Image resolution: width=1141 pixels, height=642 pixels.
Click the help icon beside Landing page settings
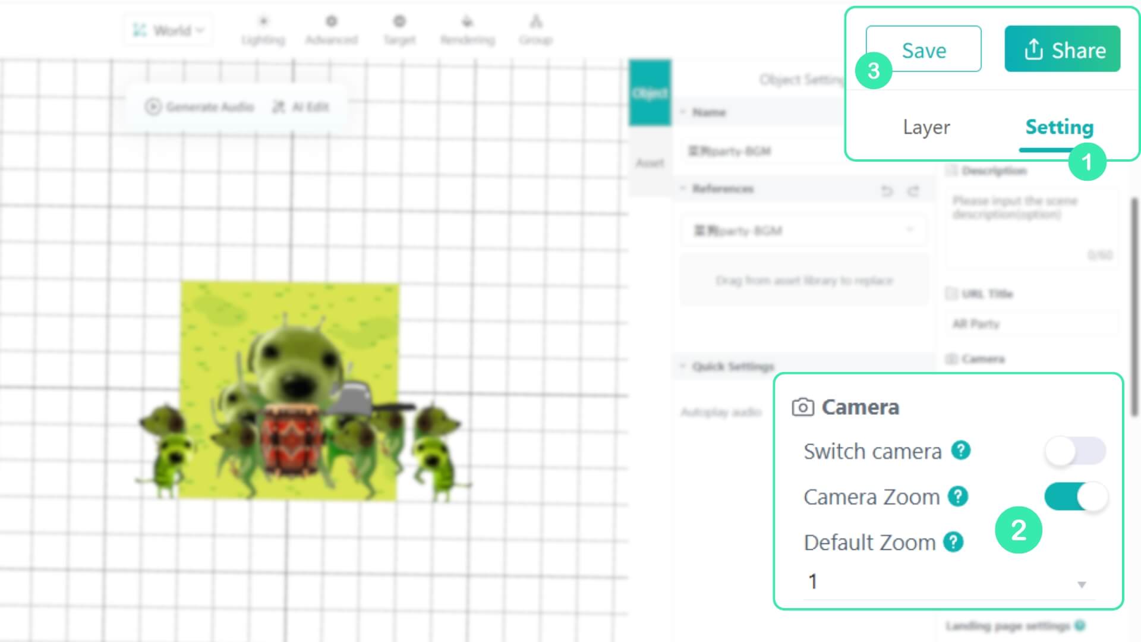point(1080,625)
